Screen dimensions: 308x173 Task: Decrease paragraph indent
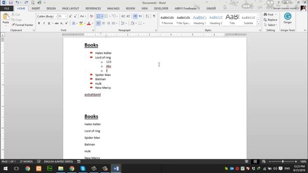click(x=123, y=16)
